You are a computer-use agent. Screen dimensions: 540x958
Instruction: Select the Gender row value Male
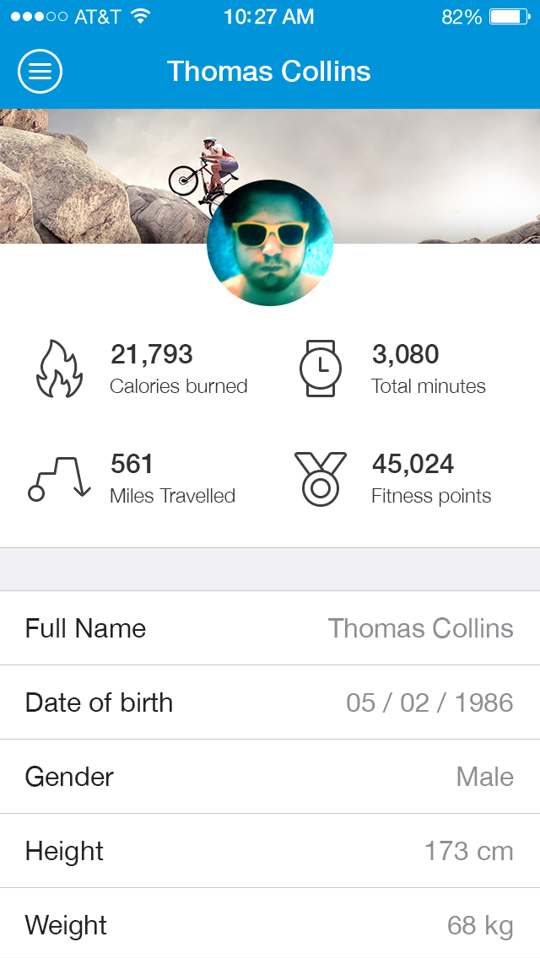(484, 777)
